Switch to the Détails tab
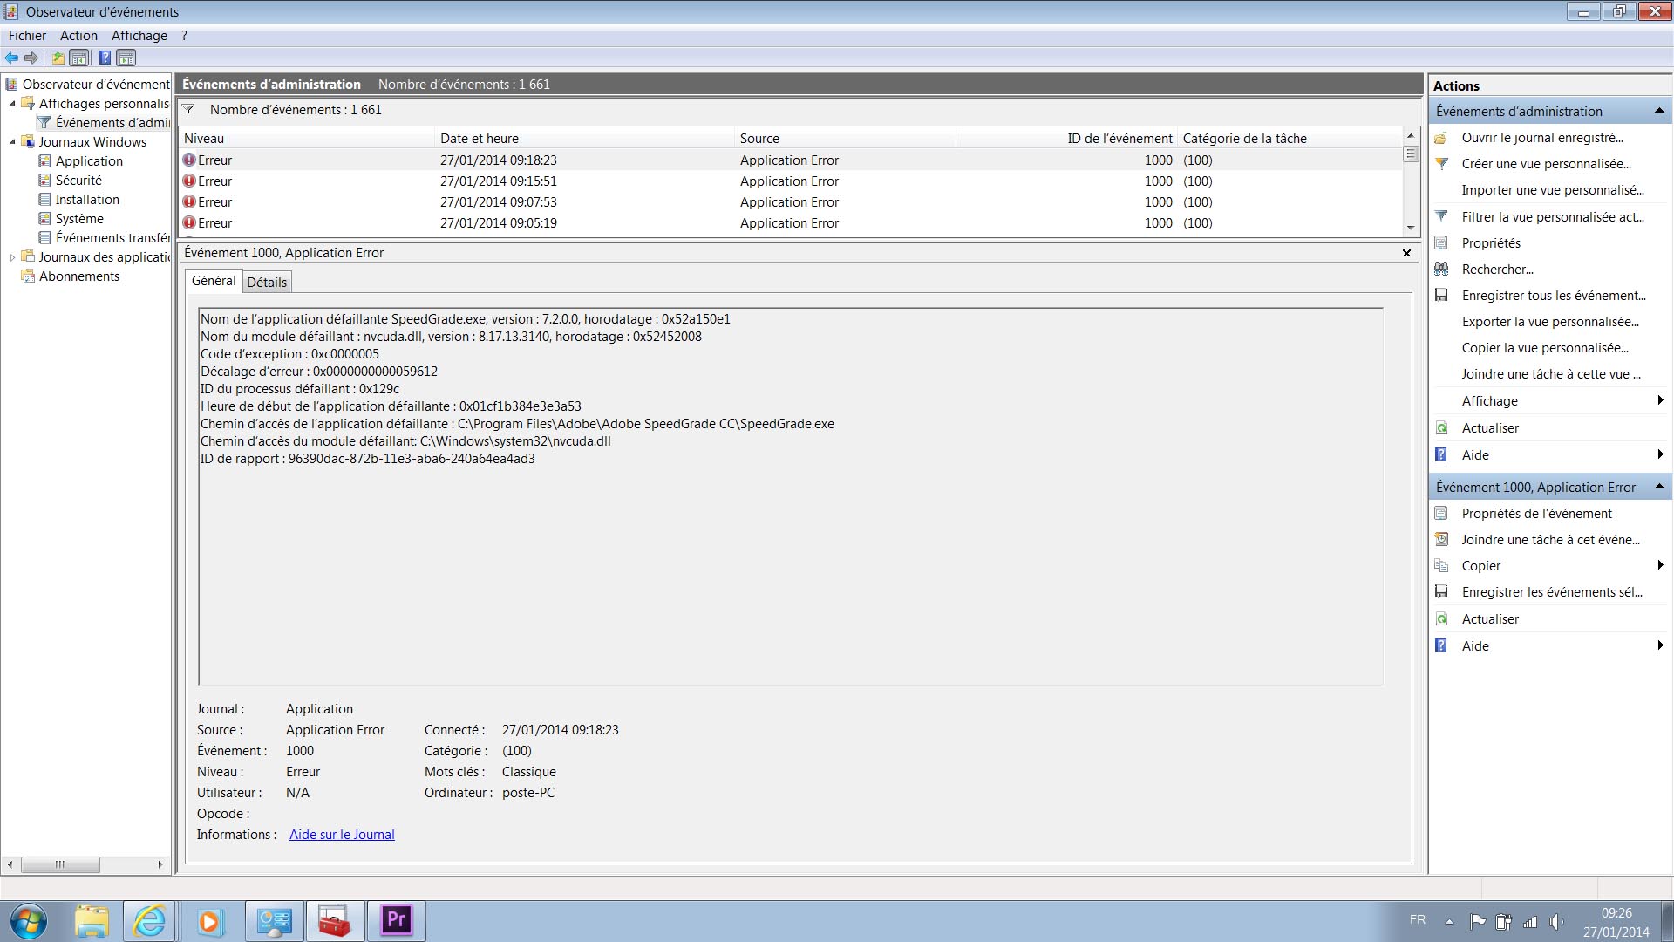The height and width of the screenshot is (942, 1674). click(x=267, y=283)
